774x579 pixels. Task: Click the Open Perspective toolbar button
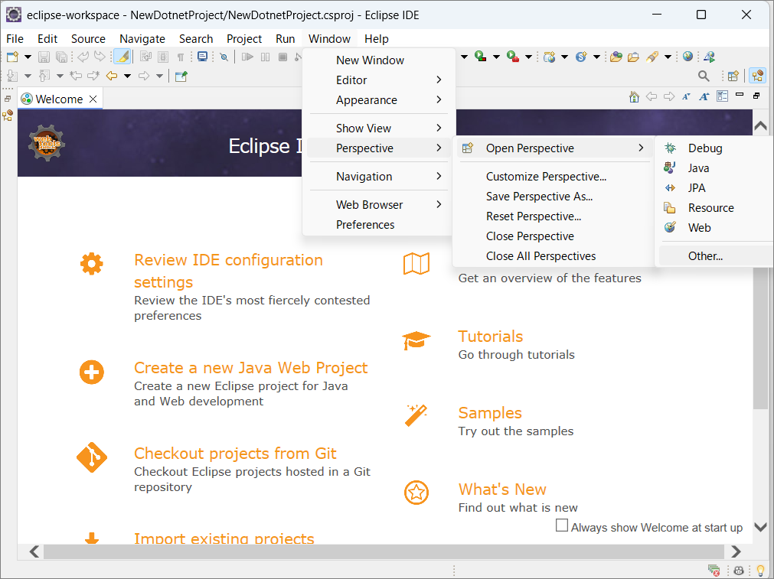733,76
